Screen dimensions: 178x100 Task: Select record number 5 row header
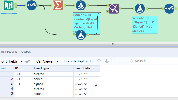tap(7, 94)
